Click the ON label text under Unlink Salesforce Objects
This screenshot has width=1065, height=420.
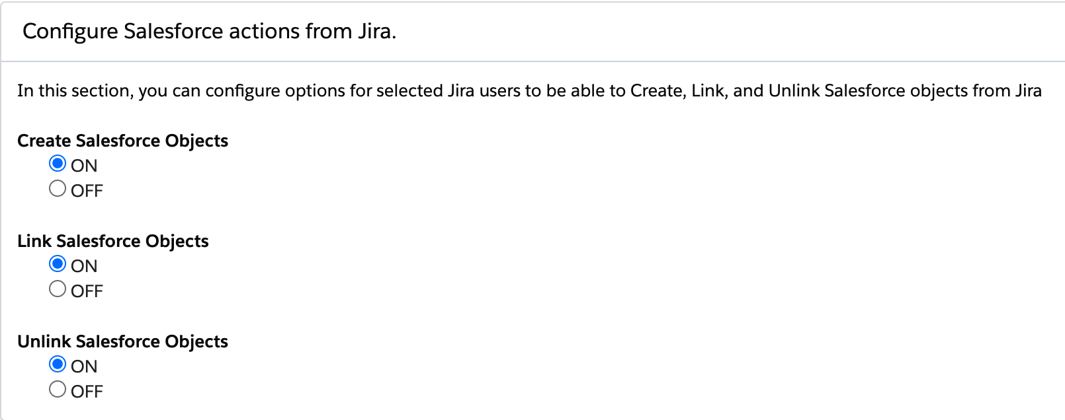pyautogui.click(x=84, y=367)
